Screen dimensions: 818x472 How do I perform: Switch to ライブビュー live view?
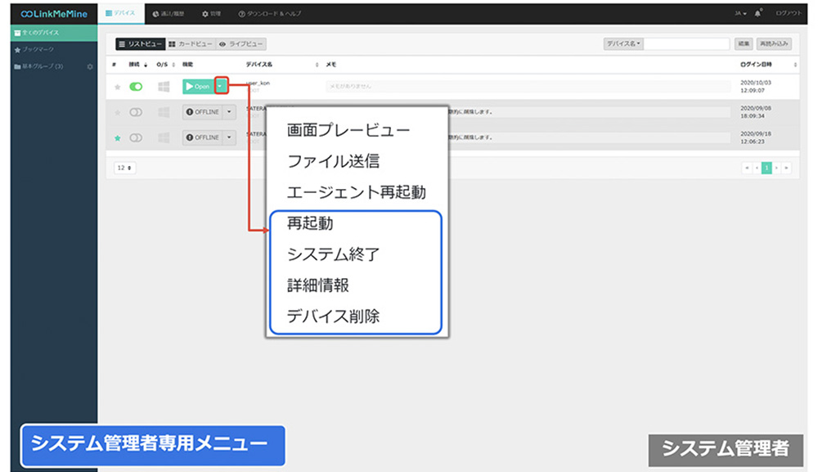(x=241, y=44)
